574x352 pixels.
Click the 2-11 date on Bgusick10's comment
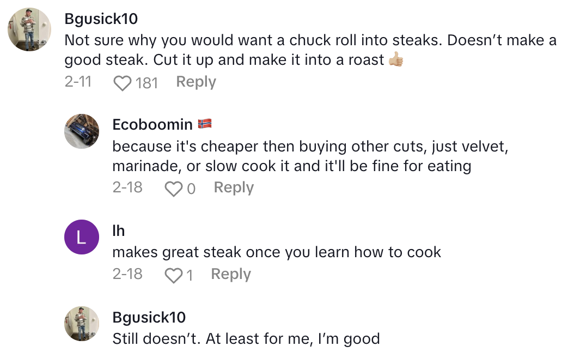(x=77, y=82)
